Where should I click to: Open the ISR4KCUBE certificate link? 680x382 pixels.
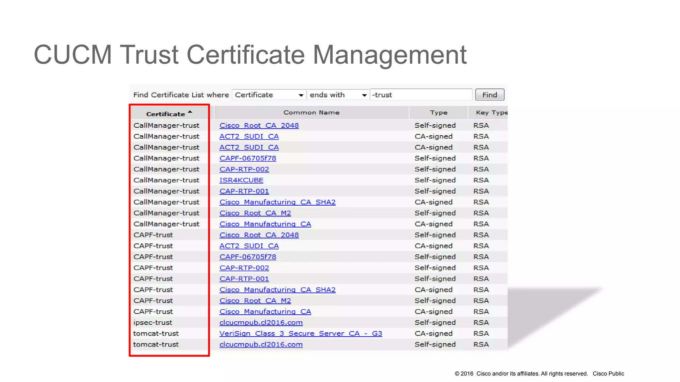pos(241,180)
